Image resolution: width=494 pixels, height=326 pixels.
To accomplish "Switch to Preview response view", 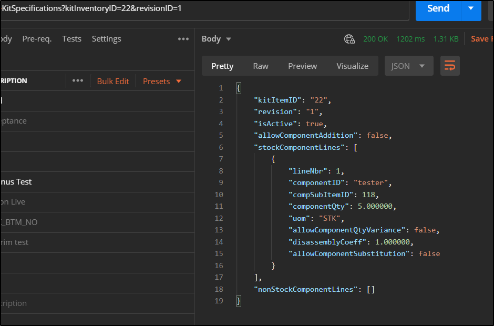I will coord(302,66).
